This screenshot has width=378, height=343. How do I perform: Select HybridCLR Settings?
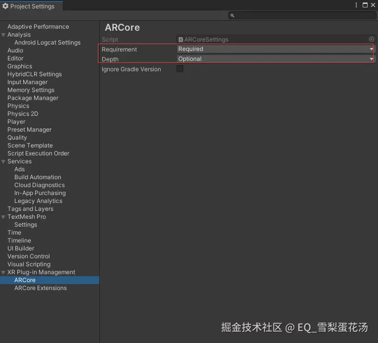coord(35,74)
